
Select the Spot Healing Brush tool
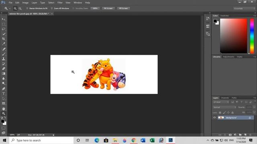coord(4,49)
